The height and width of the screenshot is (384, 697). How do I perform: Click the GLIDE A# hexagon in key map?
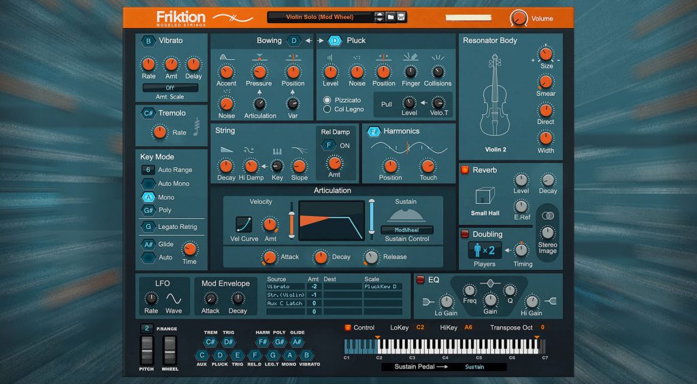297,342
